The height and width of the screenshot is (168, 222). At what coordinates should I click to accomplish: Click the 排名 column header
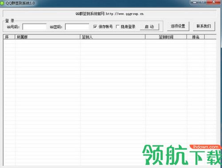[x=195, y=37]
